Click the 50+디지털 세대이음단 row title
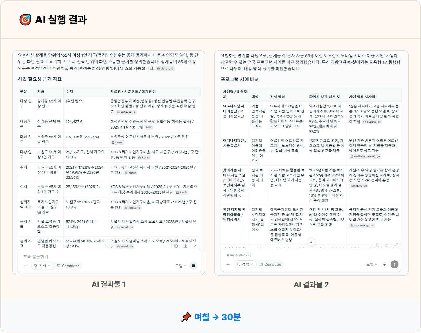 [x=234, y=109]
